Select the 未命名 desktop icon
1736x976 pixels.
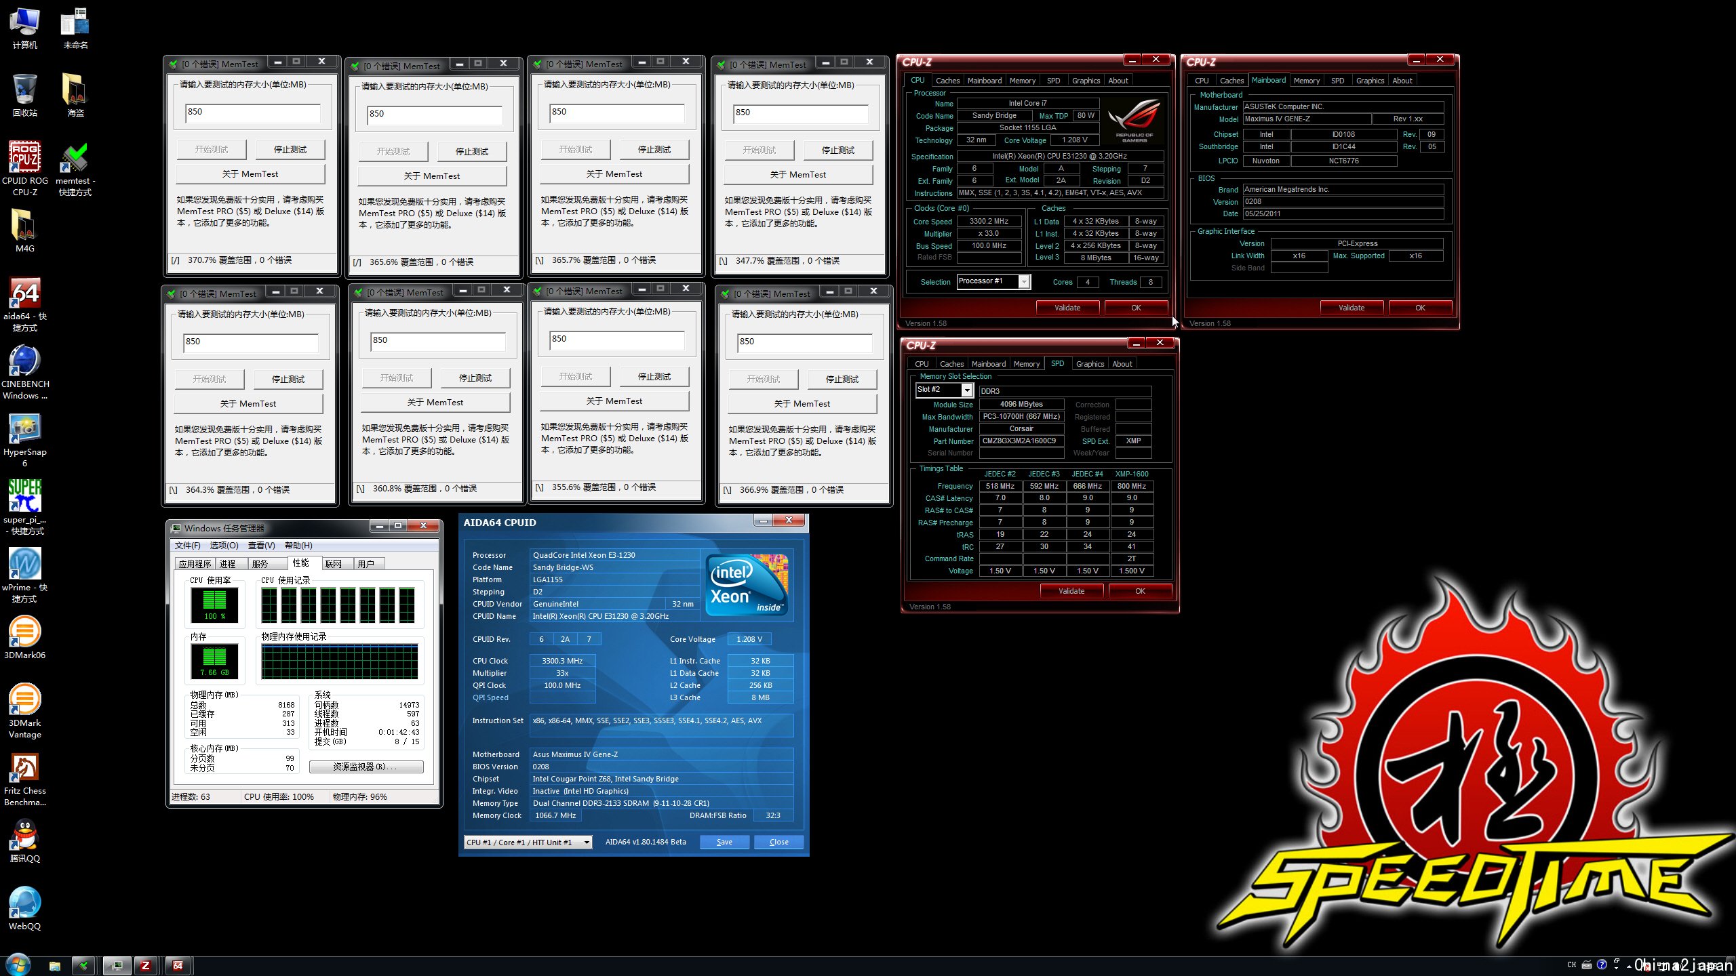click(x=75, y=28)
